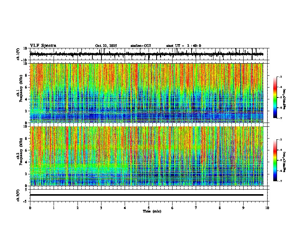Image resolution: width=301 pixels, height=233 pixels.
Task: Click the ch.2 colorbar log(PSD) unit label
Action: (285, 162)
